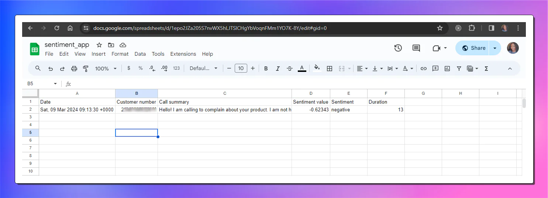Expand Share options arrow

[x=495, y=48]
